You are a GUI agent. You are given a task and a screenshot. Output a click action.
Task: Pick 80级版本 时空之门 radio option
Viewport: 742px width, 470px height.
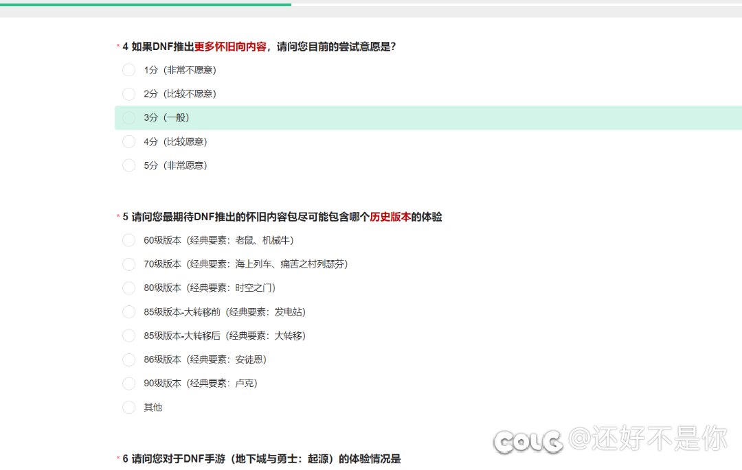point(128,288)
